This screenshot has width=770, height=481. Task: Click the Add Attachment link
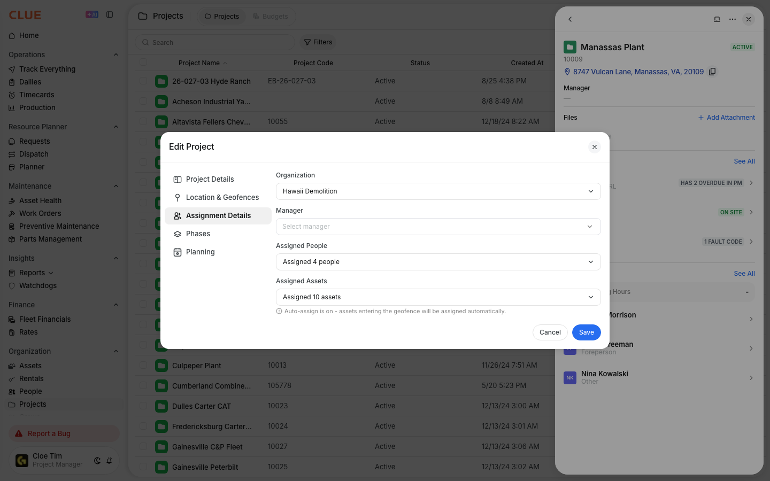point(726,118)
